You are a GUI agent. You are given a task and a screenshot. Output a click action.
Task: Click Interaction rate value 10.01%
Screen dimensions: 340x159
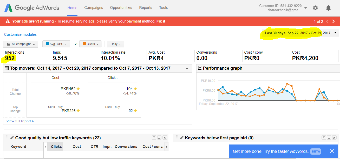(x=110, y=58)
